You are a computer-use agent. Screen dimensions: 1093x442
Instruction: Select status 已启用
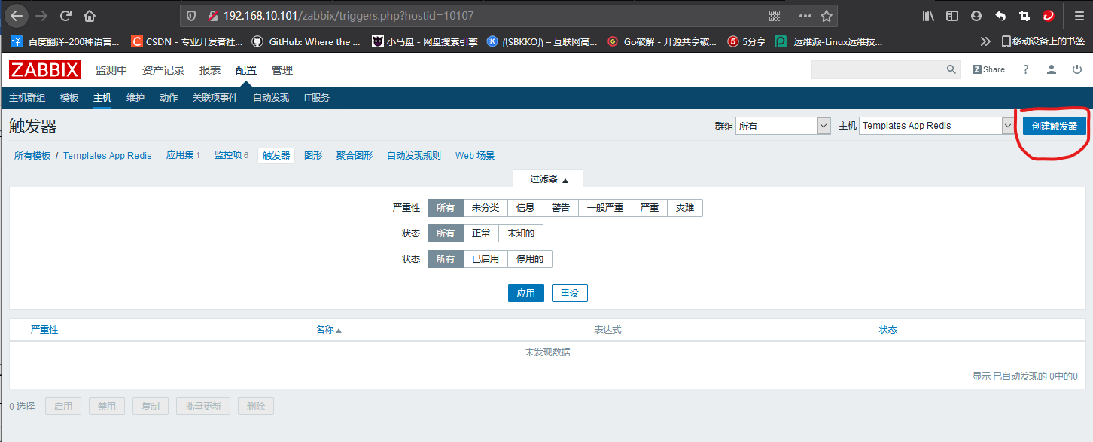click(x=486, y=259)
